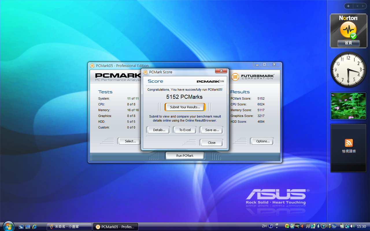
Task: Open the Bluetooth tray icon
Action: coord(318,226)
